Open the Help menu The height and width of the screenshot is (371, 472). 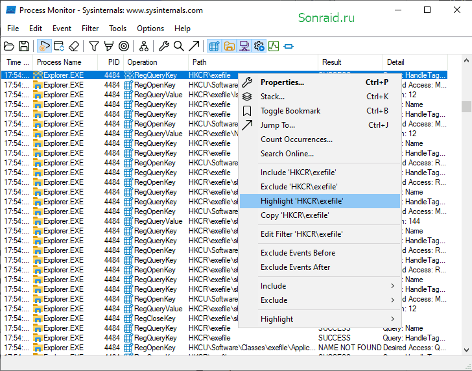pyautogui.click(x=182, y=29)
